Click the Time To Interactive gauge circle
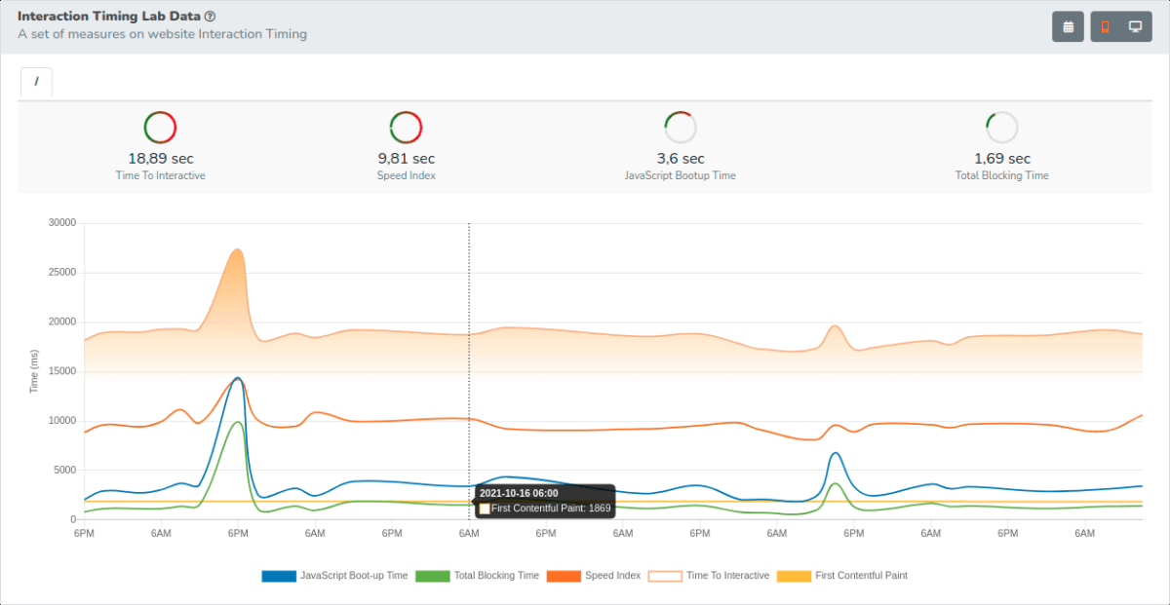The width and height of the screenshot is (1170, 605). 160,128
